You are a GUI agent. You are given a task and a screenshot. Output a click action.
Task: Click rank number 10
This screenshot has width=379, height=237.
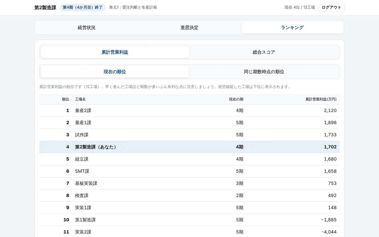(66, 220)
